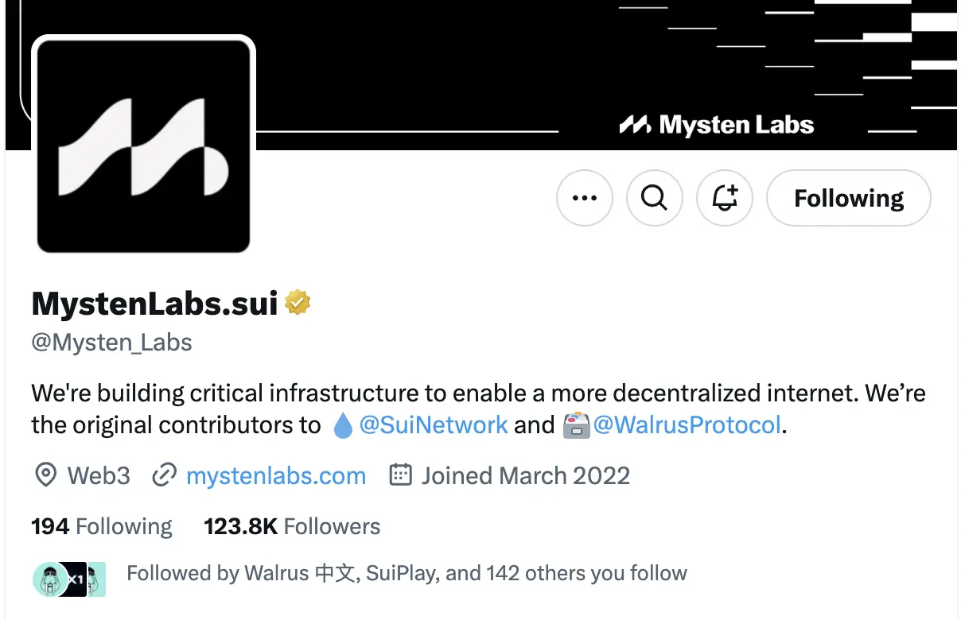961x620 pixels.
Task: Open the @SuiNetwork mention in the bio
Action: coord(434,424)
